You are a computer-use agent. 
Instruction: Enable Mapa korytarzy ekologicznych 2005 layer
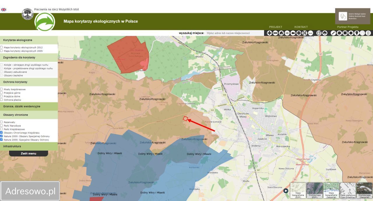pos(1,51)
